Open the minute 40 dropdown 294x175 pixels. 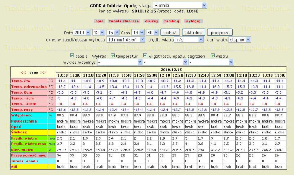coord(152,33)
